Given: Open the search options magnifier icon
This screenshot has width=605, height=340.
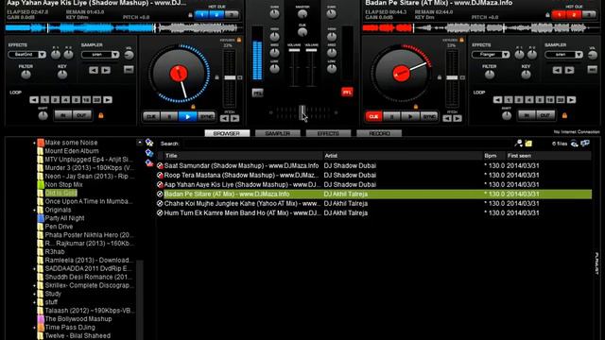Looking at the screenshot, I should (x=518, y=144).
